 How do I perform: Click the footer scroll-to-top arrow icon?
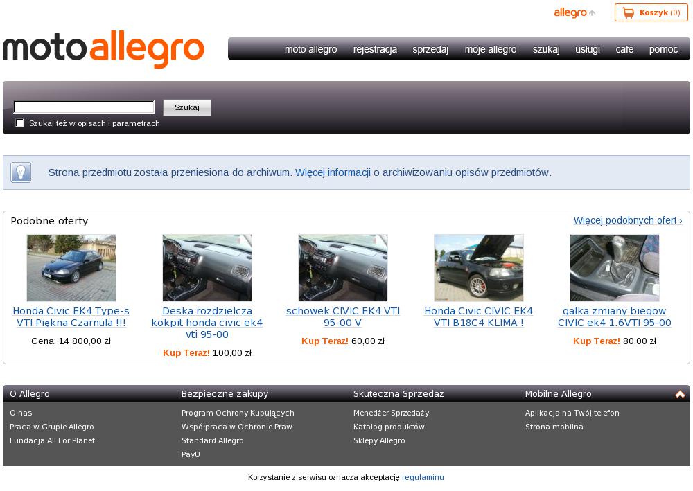pyautogui.click(x=680, y=394)
